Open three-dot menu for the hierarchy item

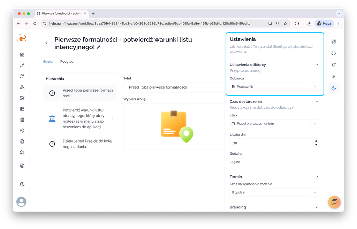pos(113,119)
